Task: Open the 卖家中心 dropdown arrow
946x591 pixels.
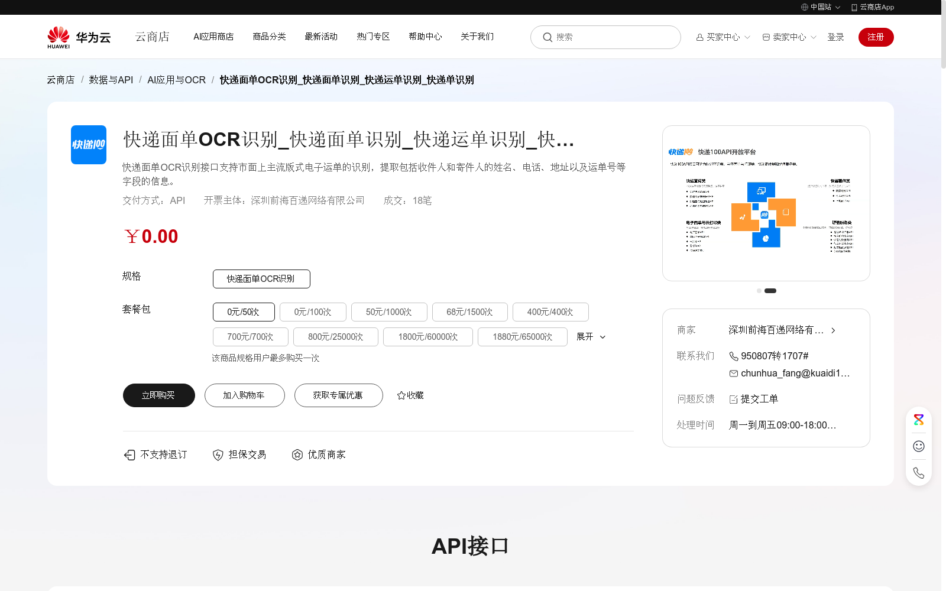Action: 814,37
